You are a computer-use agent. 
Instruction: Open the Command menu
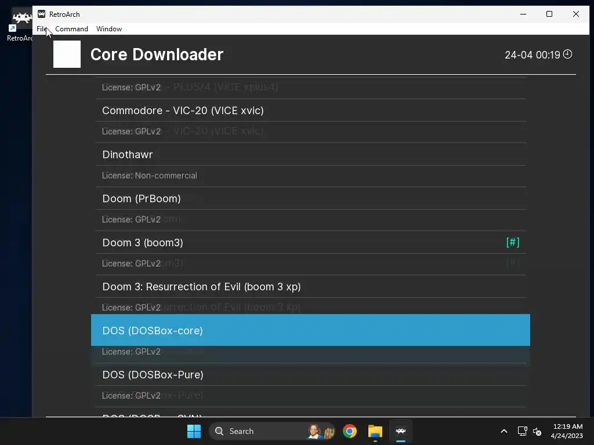point(71,29)
